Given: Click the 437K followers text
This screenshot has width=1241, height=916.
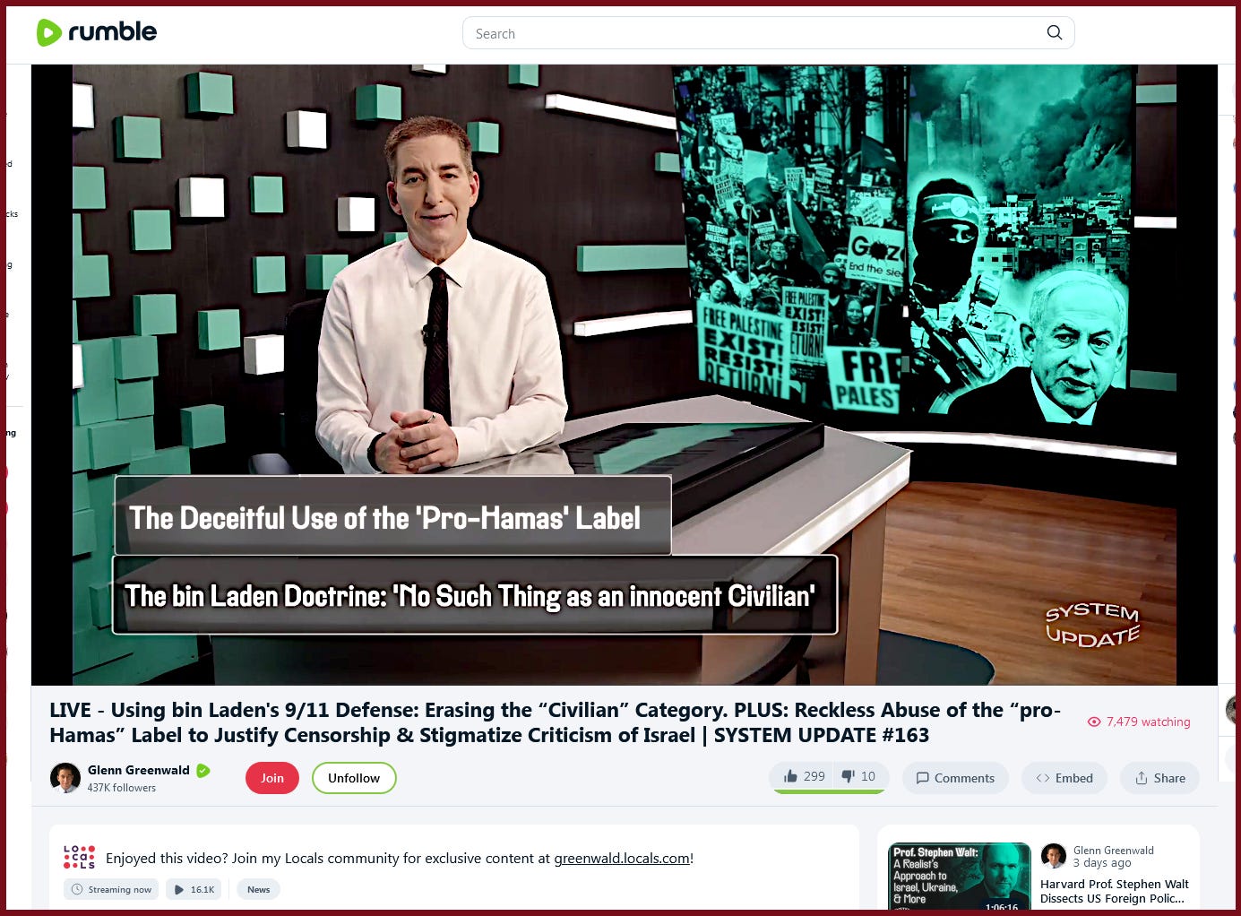Looking at the screenshot, I should click(121, 788).
